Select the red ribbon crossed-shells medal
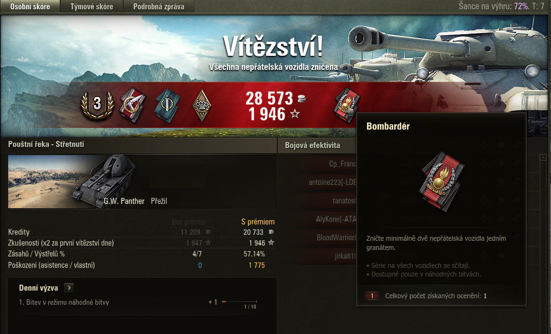This screenshot has width=551, height=334. pos(132,105)
